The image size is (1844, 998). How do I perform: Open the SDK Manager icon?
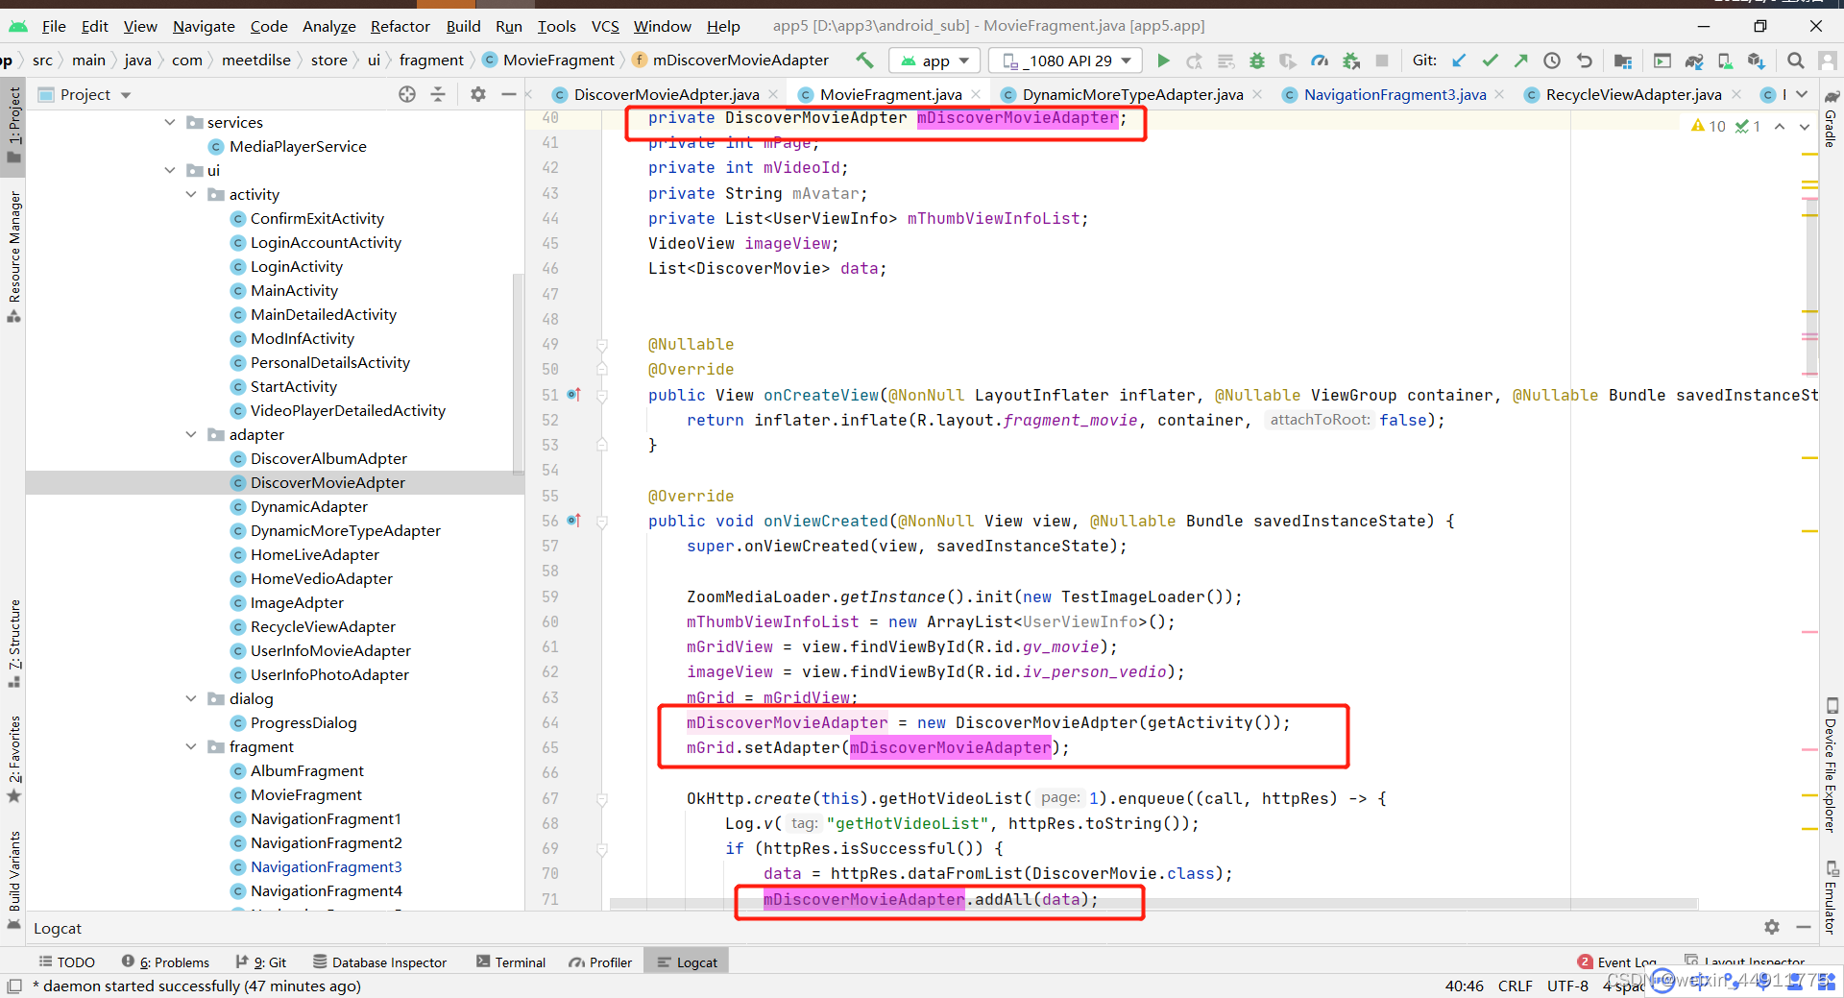[x=1757, y=61]
